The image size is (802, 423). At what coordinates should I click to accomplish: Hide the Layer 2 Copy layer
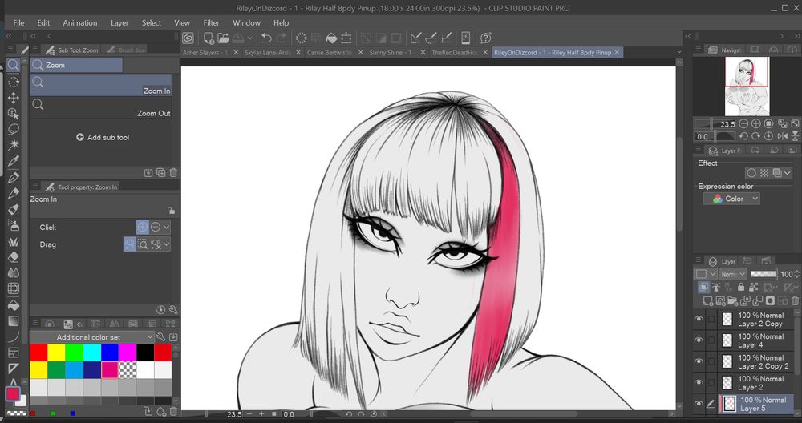[x=699, y=320]
